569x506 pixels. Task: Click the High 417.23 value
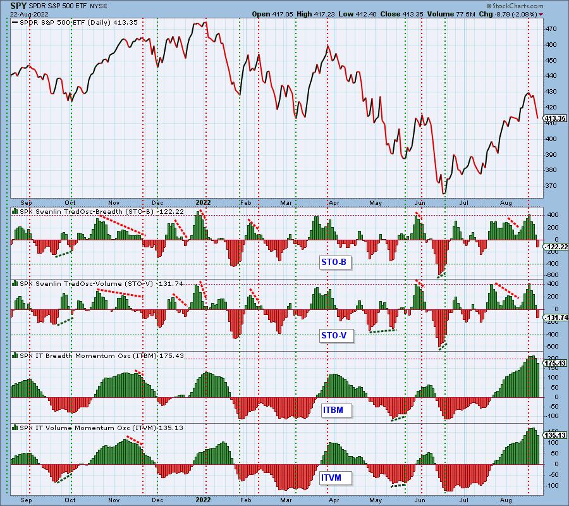click(315, 14)
